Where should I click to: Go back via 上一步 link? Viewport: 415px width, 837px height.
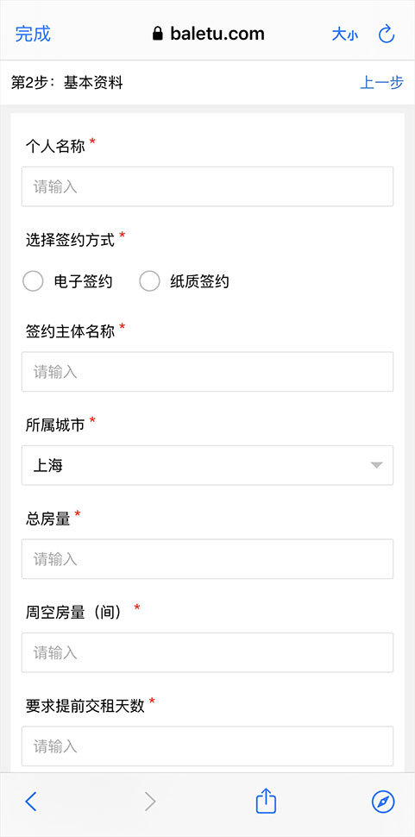click(x=382, y=83)
